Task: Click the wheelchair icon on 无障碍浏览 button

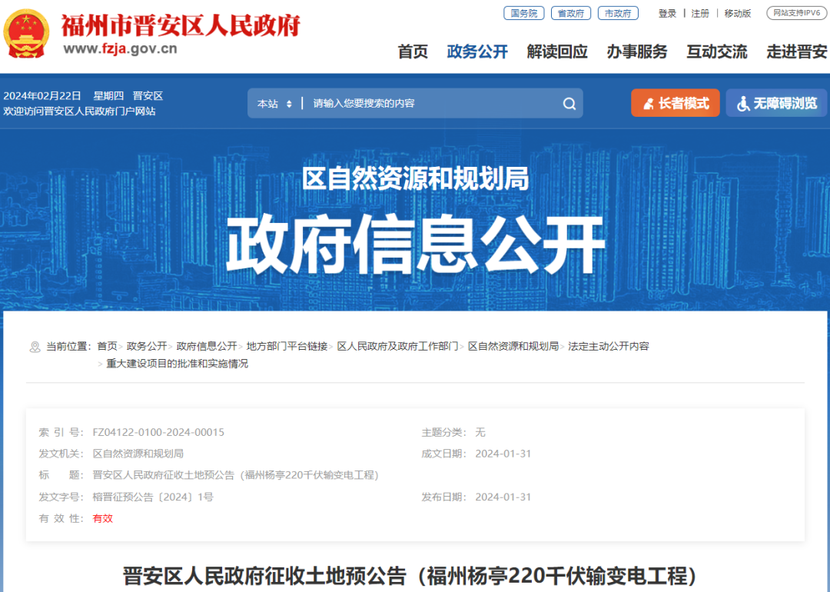Action: pyautogui.click(x=742, y=102)
